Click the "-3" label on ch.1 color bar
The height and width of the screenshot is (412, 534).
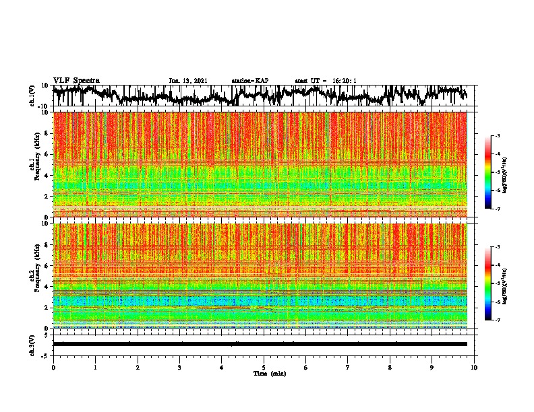(497, 135)
